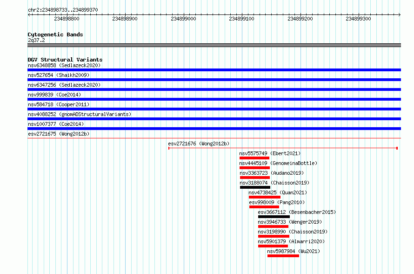Click the red bar under nsv4738425
Screen dimensions: 414x274
click(x=265, y=197)
